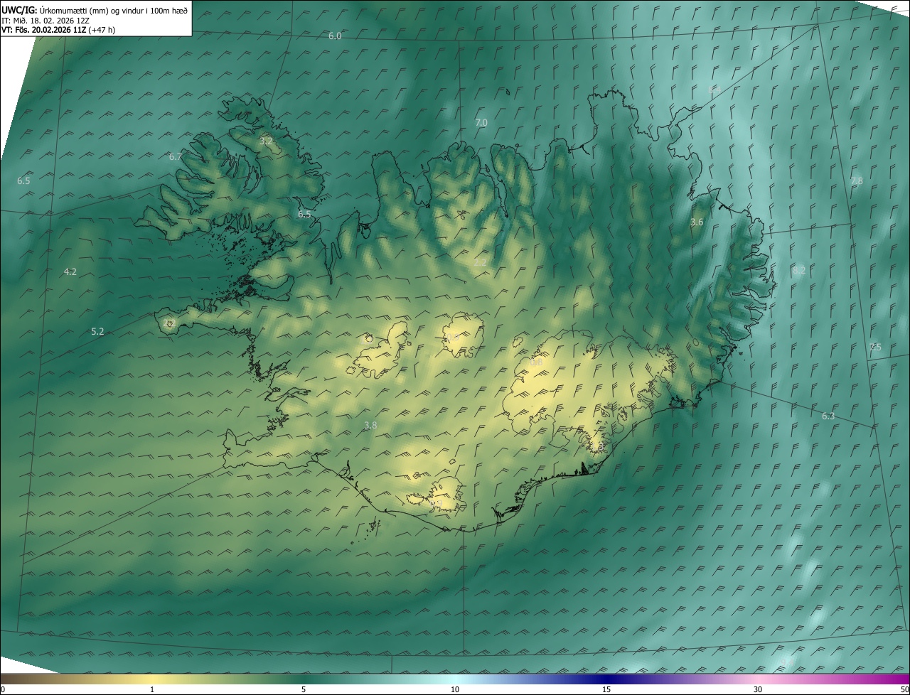Viewport: 910px width, 695px height.
Task: Click the 5.2 value label
Action: tap(97, 332)
